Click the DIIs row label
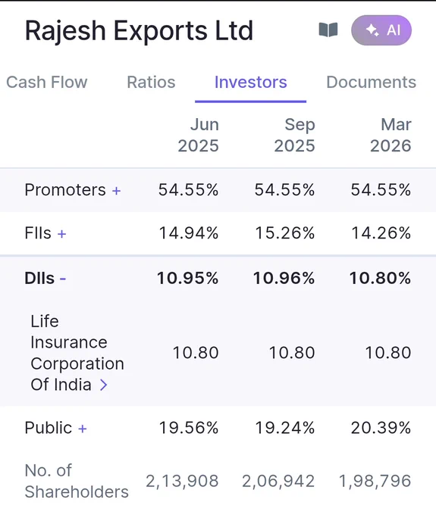Viewport: 436px width, 515px height. (39, 278)
